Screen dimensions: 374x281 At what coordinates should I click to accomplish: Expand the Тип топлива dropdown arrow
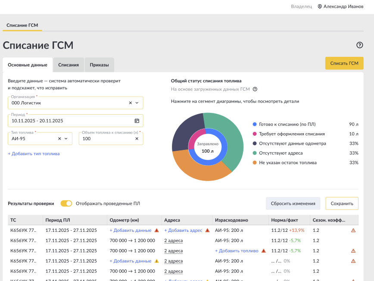click(x=66, y=139)
